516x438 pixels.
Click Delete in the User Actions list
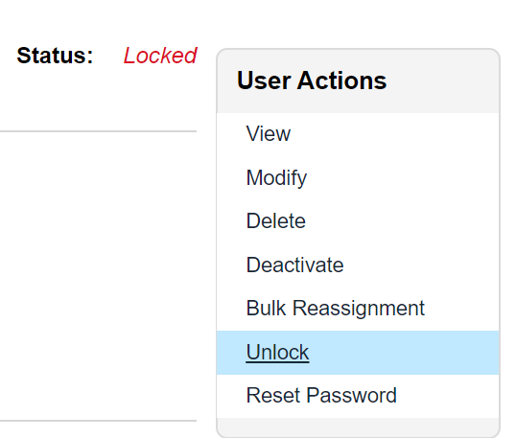(x=276, y=220)
